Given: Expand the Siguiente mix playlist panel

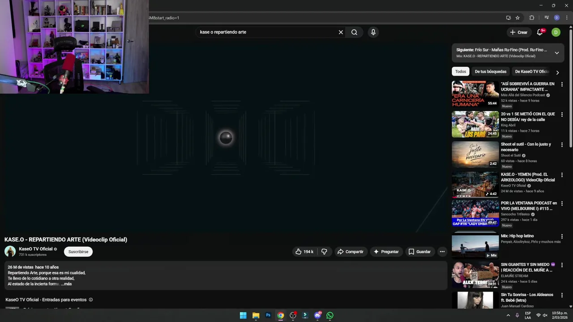Looking at the screenshot, I should coord(556,53).
